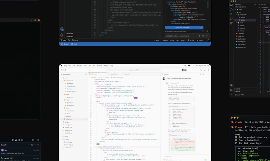Image resolution: width=270 pixels, height=161 pixels.
Task: Toggle 'Add dark mode logic' TODO checkbox
Action: pyautogui.click(x=236, y=143)
